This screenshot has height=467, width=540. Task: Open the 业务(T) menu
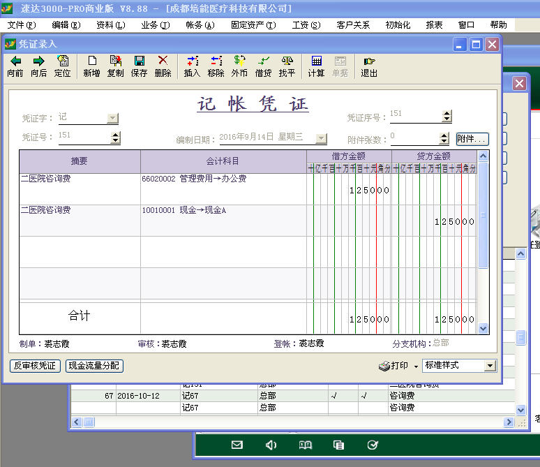click(x=156, y=25)
